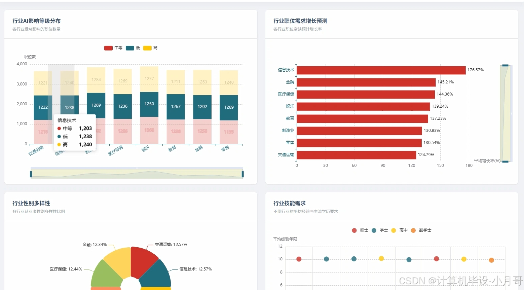This screenshot has height=290, width=524.
Task: Toggle the 高 series in the bar chart legend
Action: [150, 48]
